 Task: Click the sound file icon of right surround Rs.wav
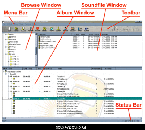point(39,48)
